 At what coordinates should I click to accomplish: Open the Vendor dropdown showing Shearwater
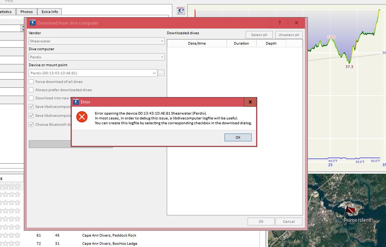tap(96, 41)
